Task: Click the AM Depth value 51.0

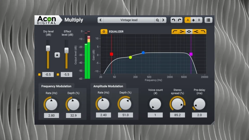Action: [x=126, y=115]
